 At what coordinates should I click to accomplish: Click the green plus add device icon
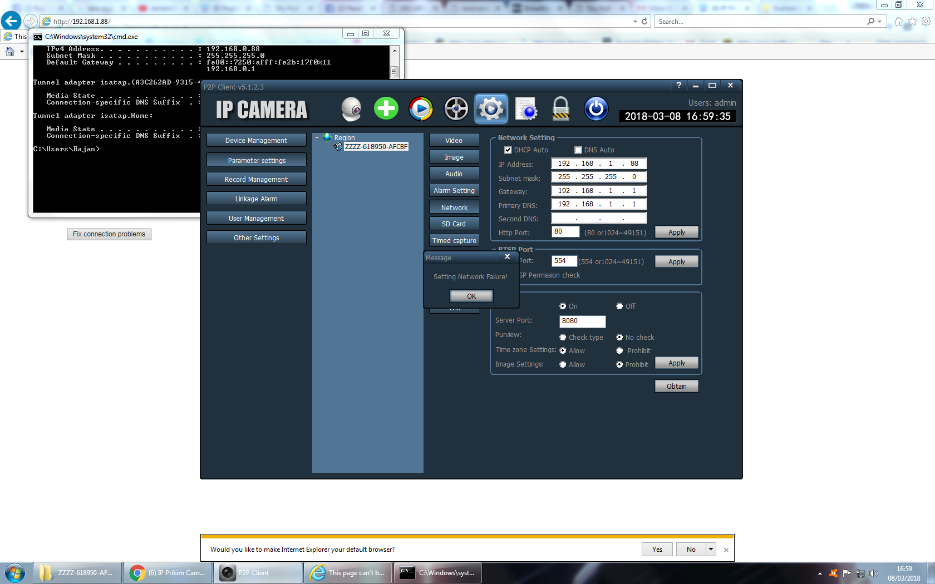click(386, 108)
